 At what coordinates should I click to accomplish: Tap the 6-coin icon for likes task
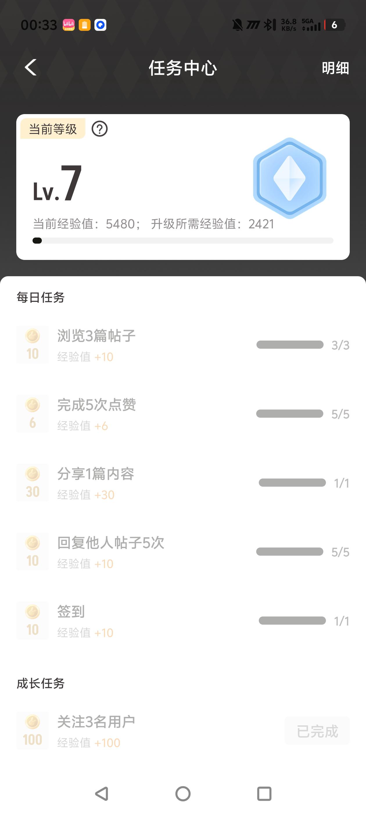click(33, 414)
